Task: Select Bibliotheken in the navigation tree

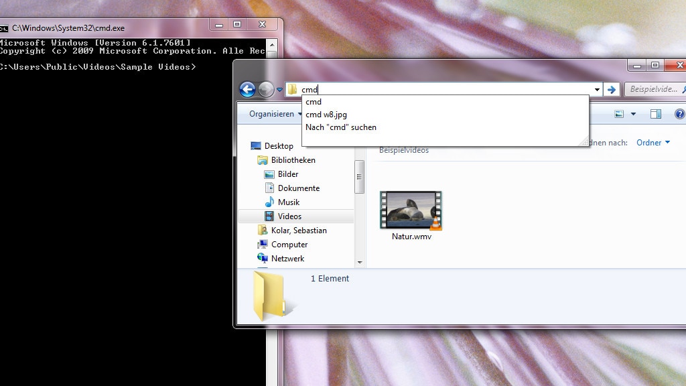Action: coord(293,160)
